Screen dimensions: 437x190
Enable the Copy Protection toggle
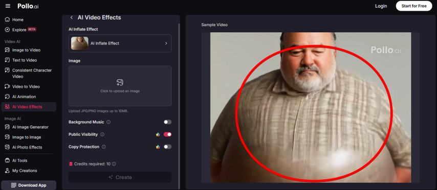coord(167,147)
